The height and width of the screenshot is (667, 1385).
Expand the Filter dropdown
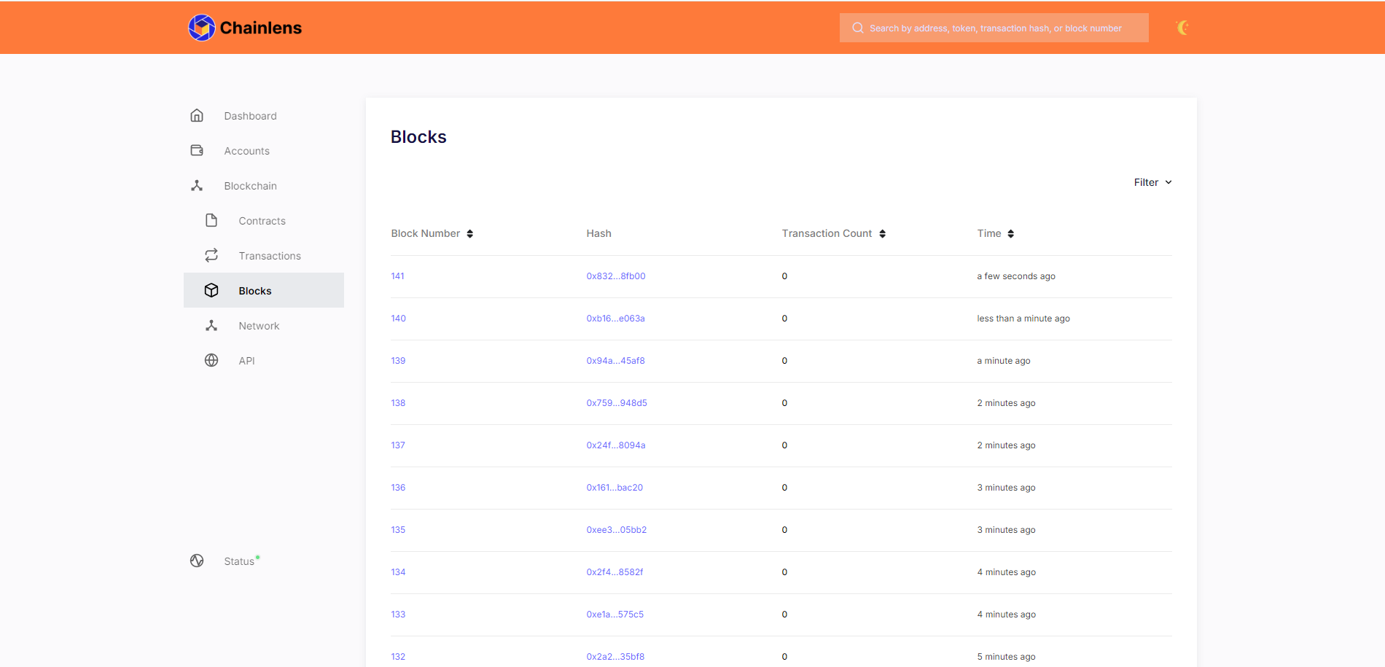(x=1152, y=182)
